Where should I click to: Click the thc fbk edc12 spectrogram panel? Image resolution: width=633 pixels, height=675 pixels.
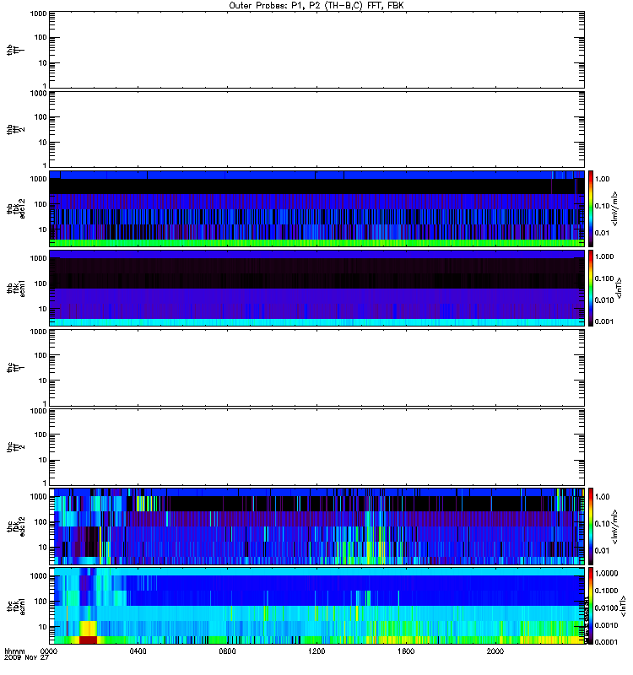[317, 526]
